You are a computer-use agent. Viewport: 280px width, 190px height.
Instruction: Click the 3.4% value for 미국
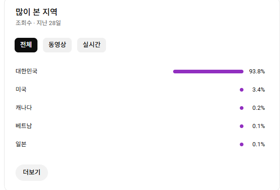pyautogui.click(x=259, y=90)
